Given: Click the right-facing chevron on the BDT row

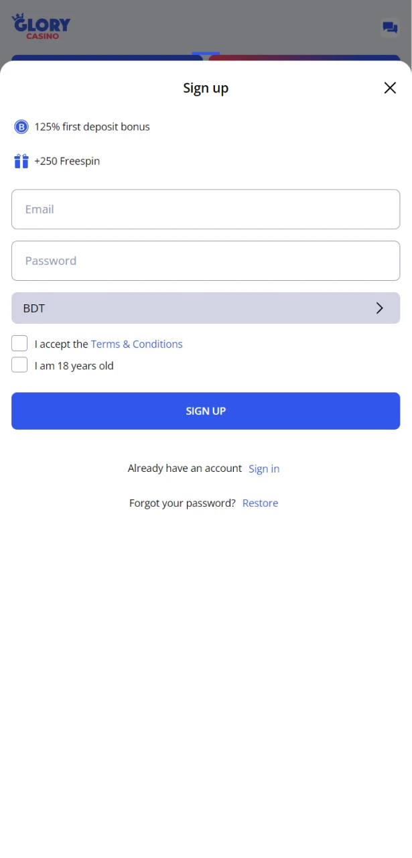Looking at the screenshot, I should pos(379,308).
